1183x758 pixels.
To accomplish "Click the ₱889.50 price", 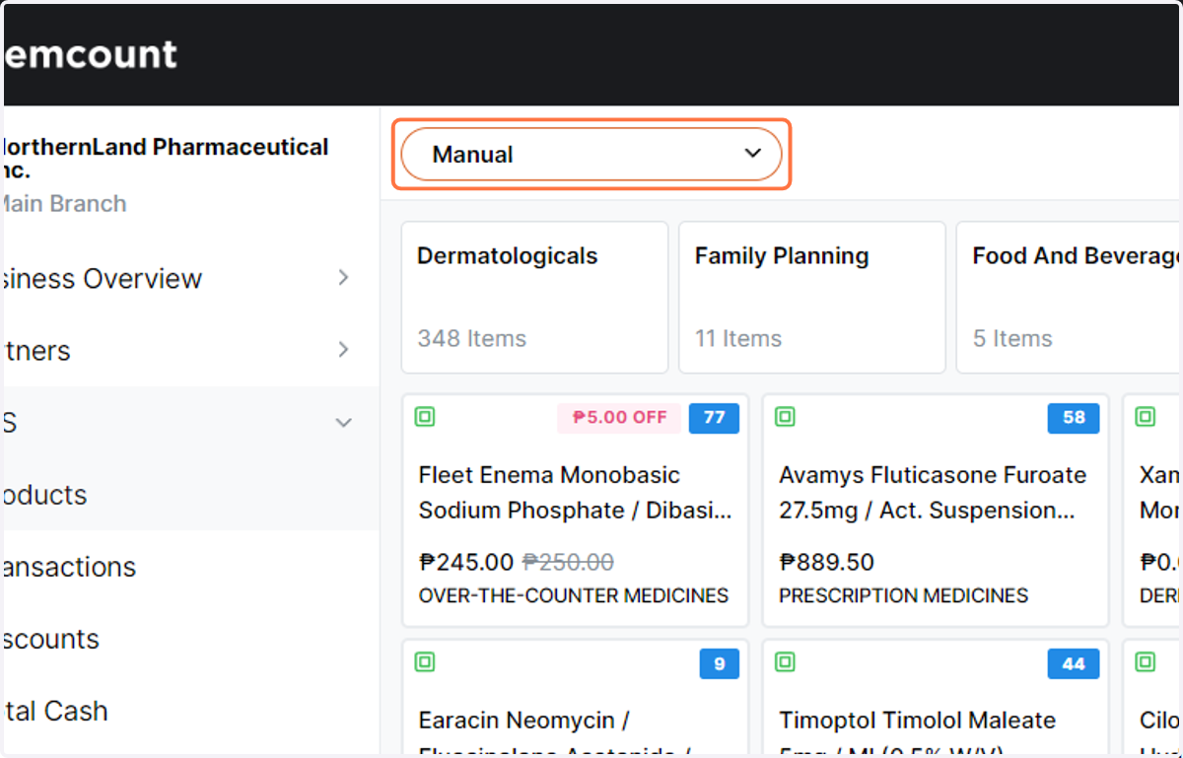I will pos(826,563).
